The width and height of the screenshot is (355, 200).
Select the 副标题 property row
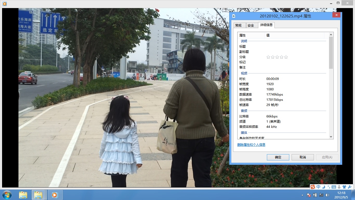(283, 52)
